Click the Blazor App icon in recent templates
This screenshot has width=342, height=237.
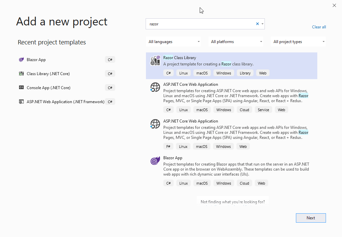pyautogui.click(x=21, y=59)
